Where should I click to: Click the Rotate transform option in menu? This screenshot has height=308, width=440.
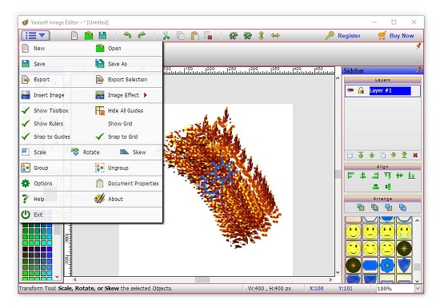coord(86,152)
